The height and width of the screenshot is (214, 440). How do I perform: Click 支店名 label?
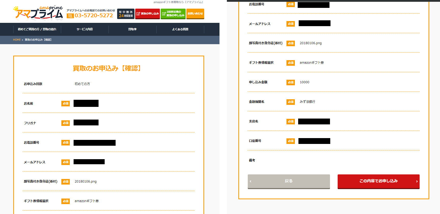coord(254,121)
